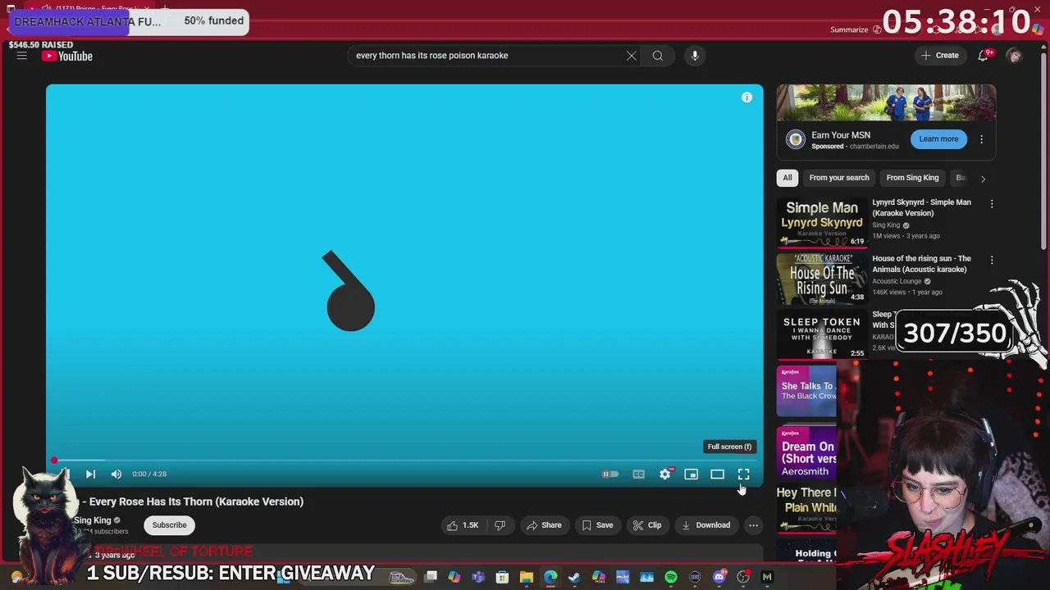
Task: Download the video
Action: 706,525
